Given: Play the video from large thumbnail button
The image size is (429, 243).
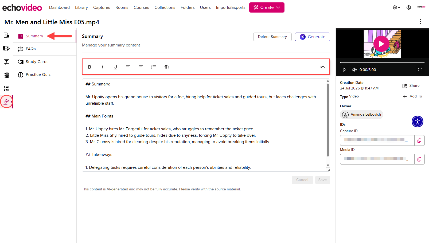Looking at the screenshot, I should (381, 44).
